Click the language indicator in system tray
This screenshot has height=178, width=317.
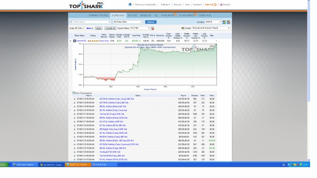(283, 165)
